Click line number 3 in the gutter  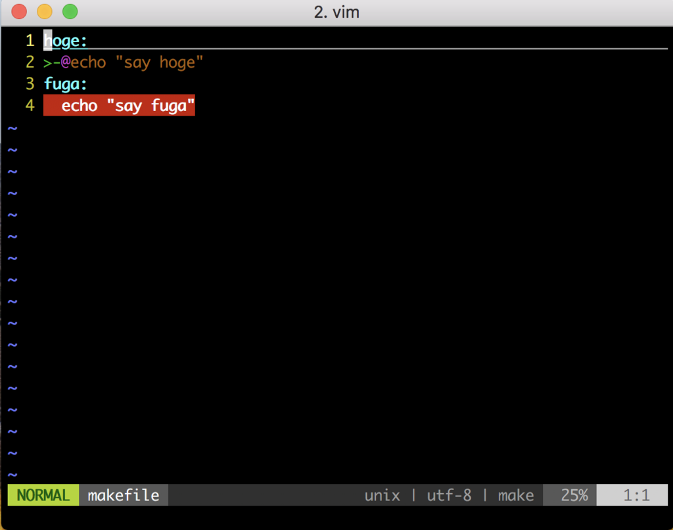(30, 84)
